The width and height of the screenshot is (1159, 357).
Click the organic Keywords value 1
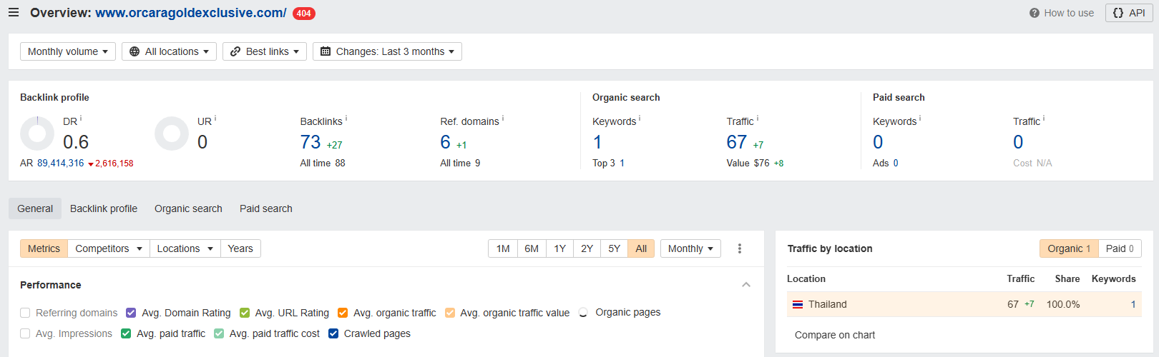(x=597, y=142)
